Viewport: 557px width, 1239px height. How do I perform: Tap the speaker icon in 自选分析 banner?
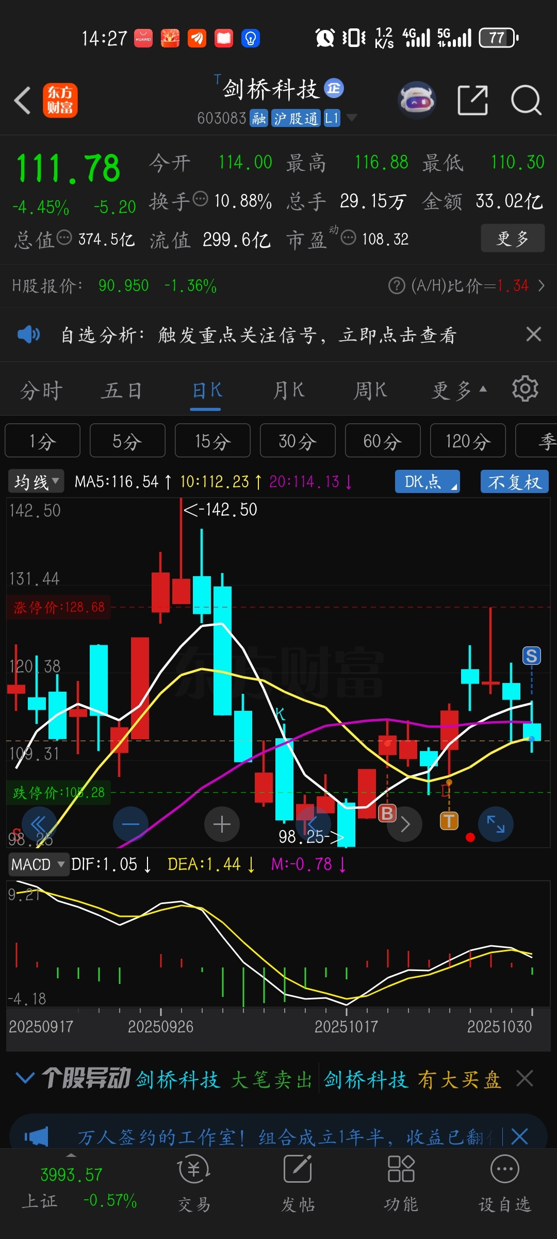[x=29, y=335]
